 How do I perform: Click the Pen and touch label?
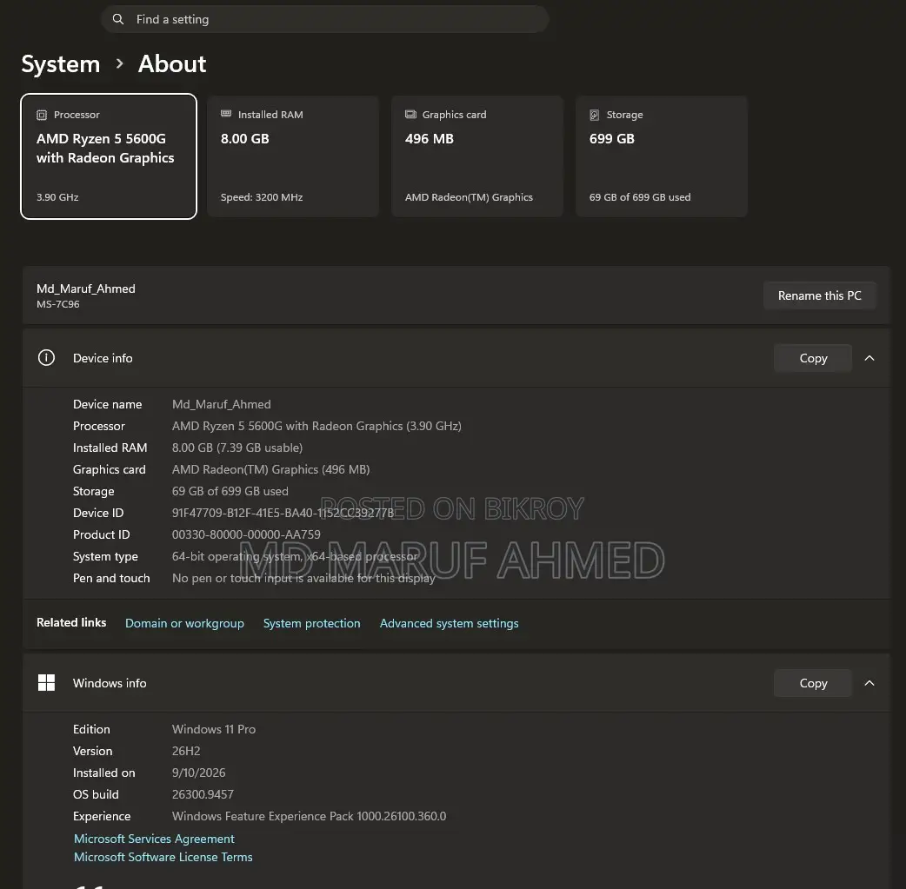click(111, 578)
